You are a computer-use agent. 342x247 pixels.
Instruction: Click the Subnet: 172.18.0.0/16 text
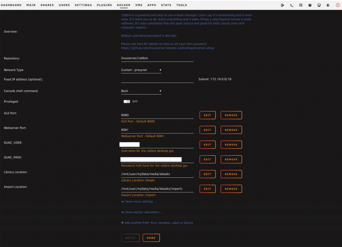[x=215, y=79]
